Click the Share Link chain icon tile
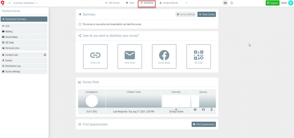This screenshot has height=138, width=294. tap(95, 56)
